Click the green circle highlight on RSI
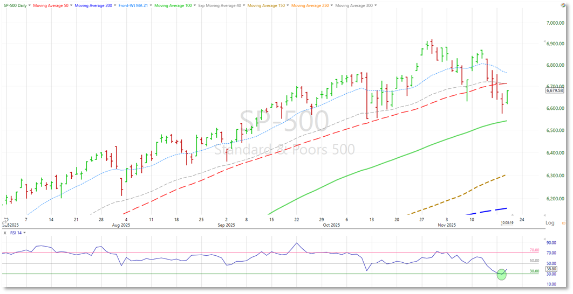This screenshot has height=294, width=573. click(501, 275)
